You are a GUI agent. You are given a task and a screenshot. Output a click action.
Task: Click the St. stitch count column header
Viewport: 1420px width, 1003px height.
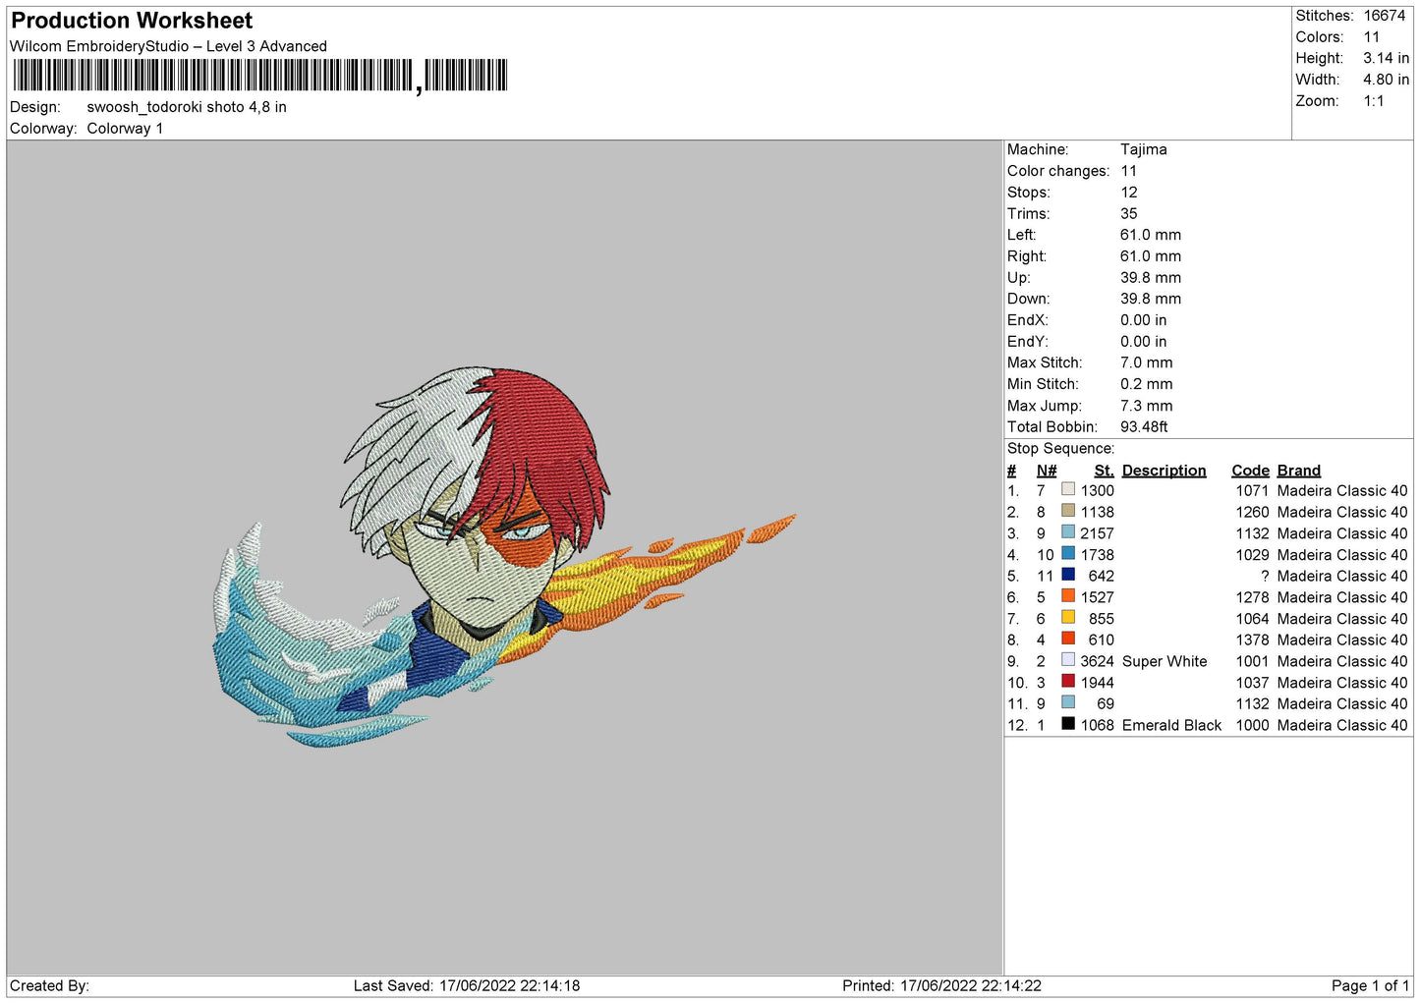(1104, 471)
